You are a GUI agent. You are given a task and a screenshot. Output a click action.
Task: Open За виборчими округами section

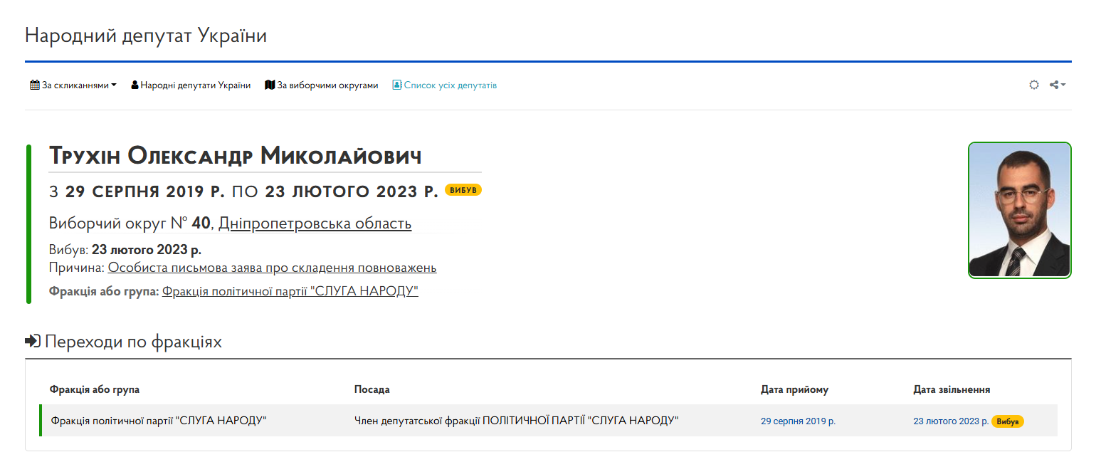[x=322, y=85]
